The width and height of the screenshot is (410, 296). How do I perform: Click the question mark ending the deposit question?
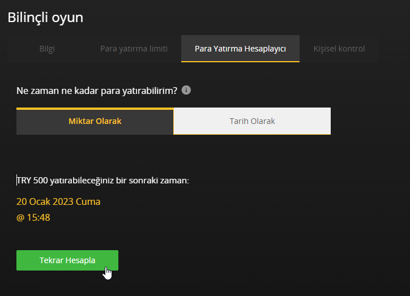175,91
